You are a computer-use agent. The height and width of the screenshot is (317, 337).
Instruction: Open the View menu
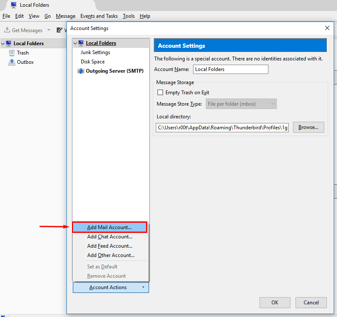point(34,16)
